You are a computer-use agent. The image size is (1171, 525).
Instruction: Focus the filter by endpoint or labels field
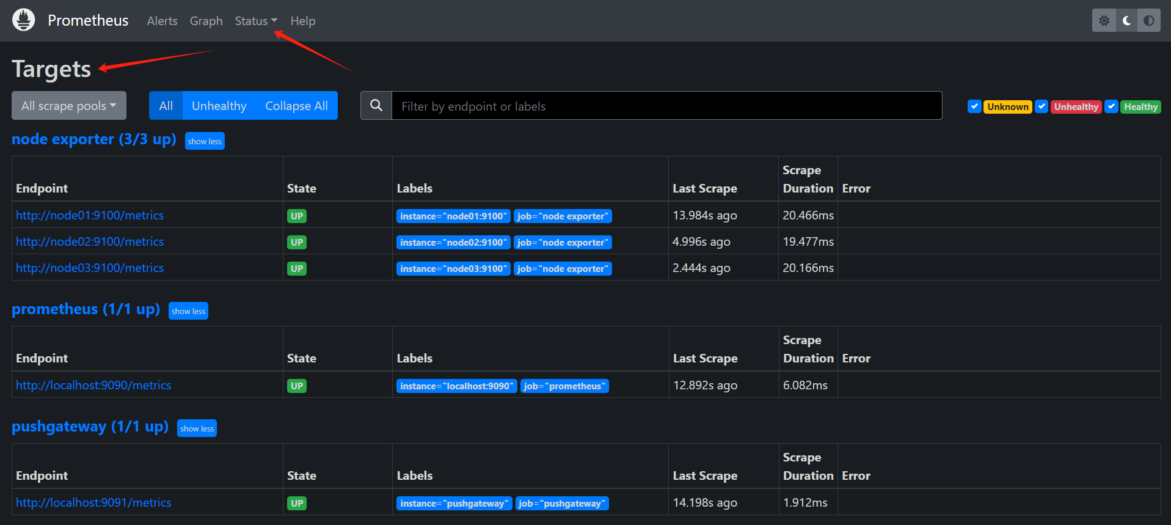pyautogui.click(x=666, y=106)
